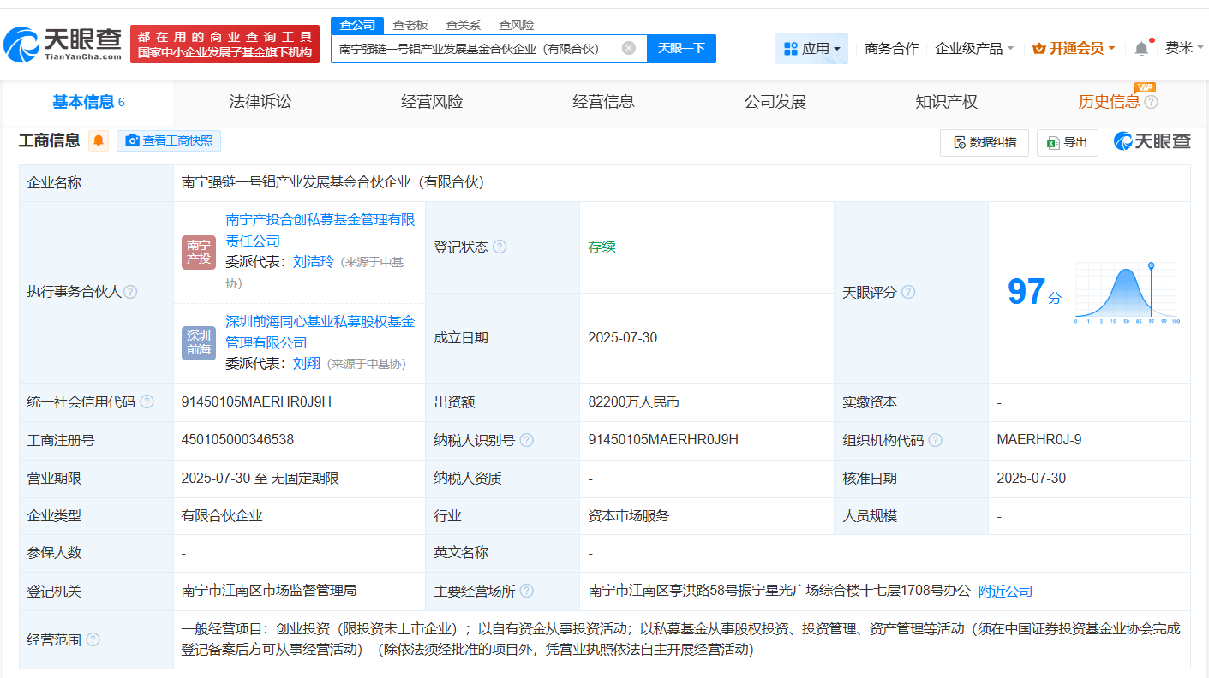Click the company name search input field
The height and width of the screenshot is (678, 1209).
click(476, 49)
